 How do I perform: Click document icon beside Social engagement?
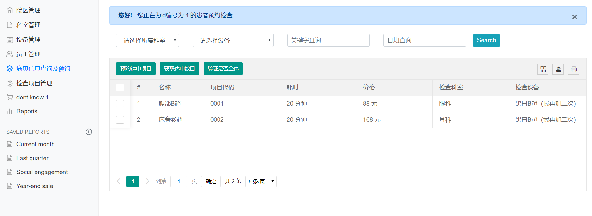pyautogui.click(x=10, y=172)
